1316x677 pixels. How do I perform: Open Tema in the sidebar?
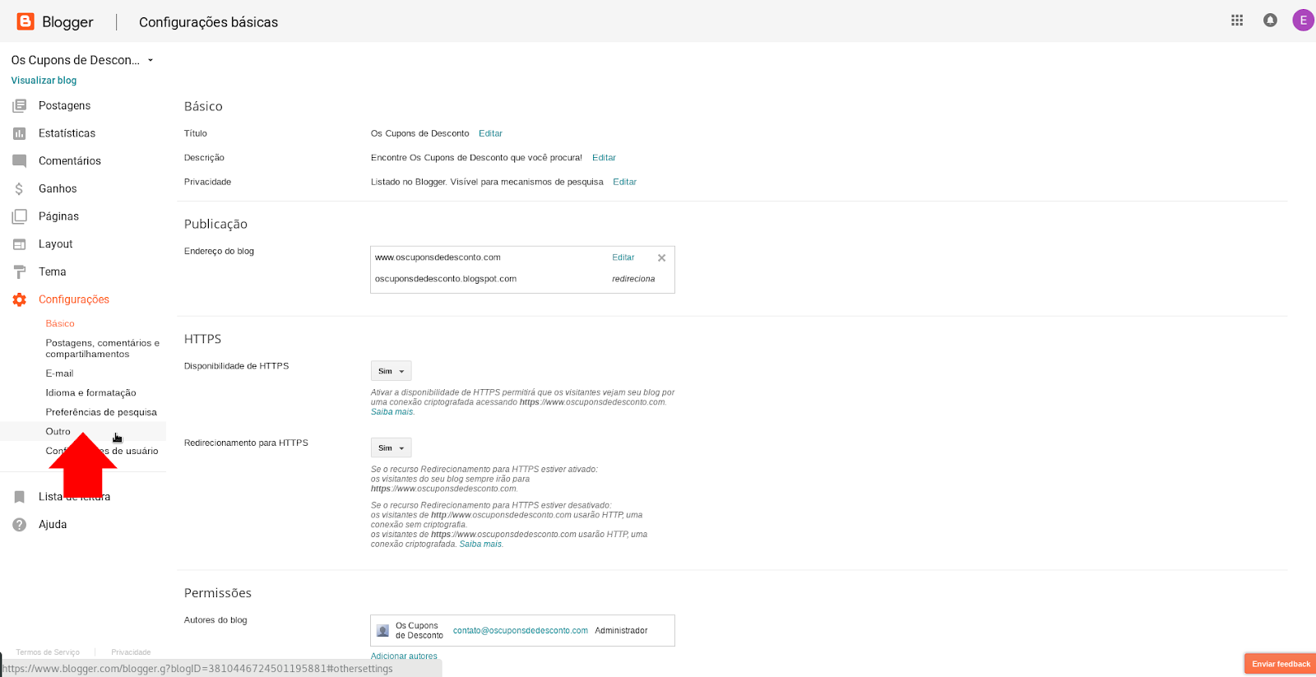(x=52, y=271)
